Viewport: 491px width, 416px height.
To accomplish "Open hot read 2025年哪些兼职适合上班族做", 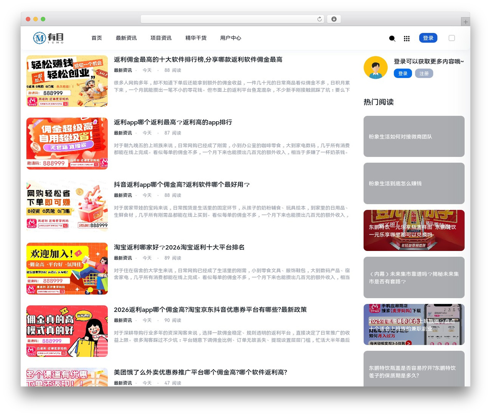I will pyautogui.click(x=414, y=324).
